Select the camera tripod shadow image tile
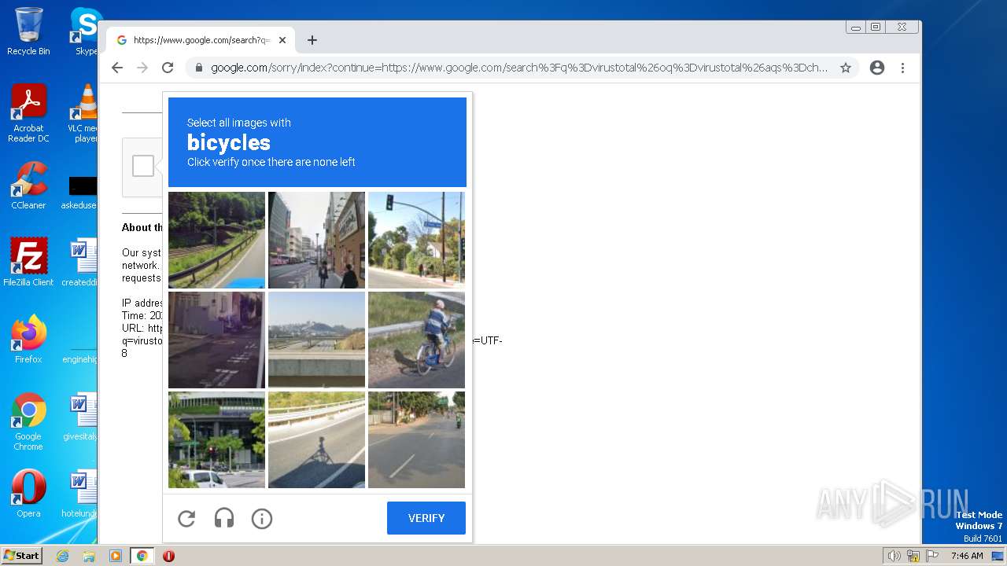 coord(316,439)
